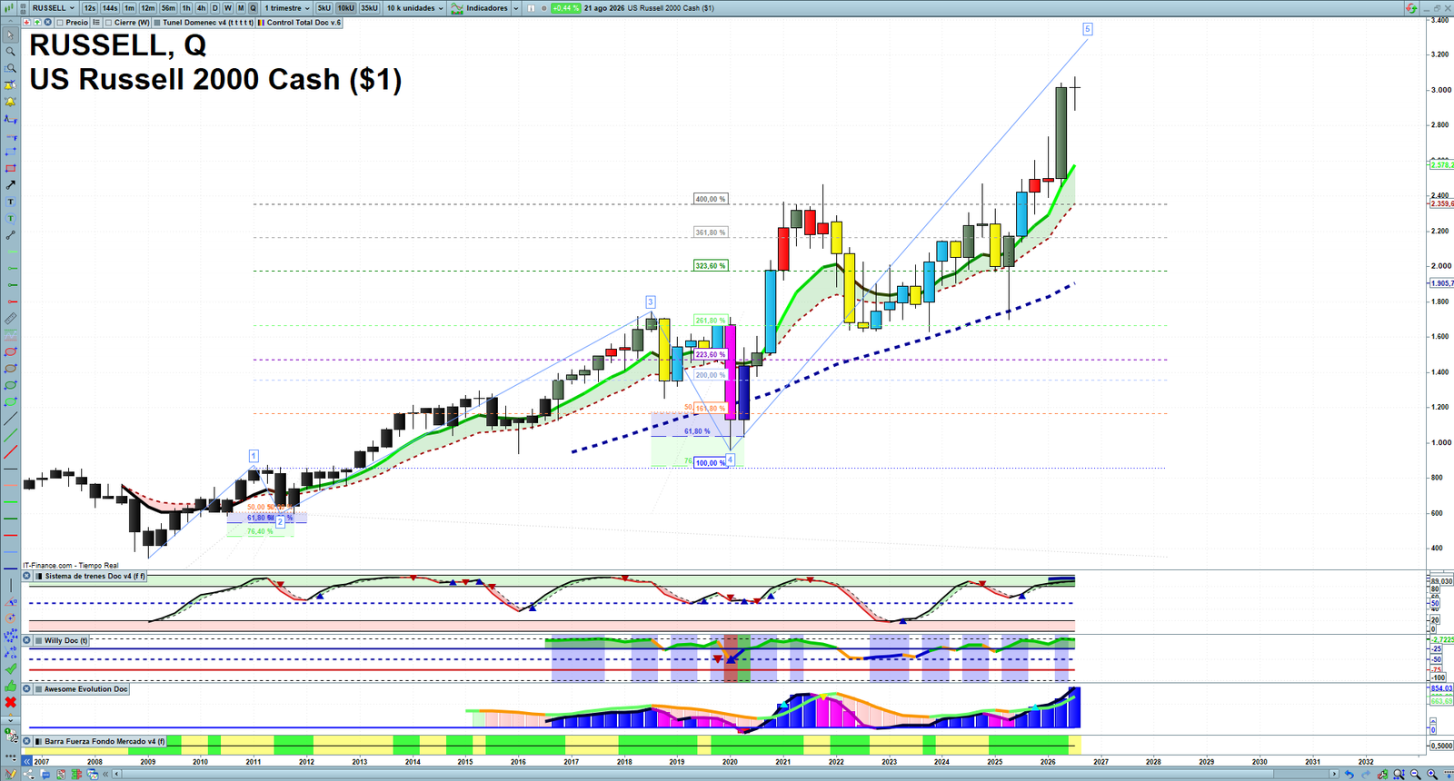Open the 10 k unidades dropdown
1454x781 pixels.
(x=414, y=8)
